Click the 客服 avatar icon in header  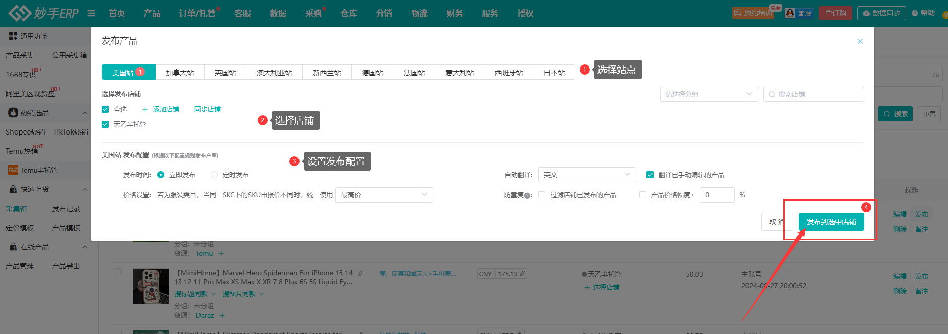point(790,13)
